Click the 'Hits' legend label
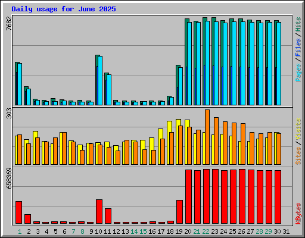Screen dimensions: 305x238 point(298,24)
